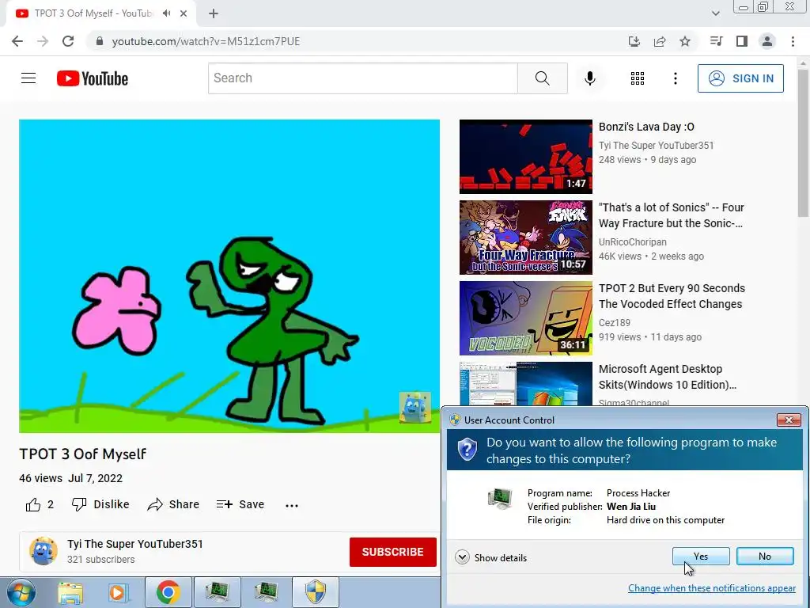
Task: Click the search magnifier button
Action: point(543,78)
